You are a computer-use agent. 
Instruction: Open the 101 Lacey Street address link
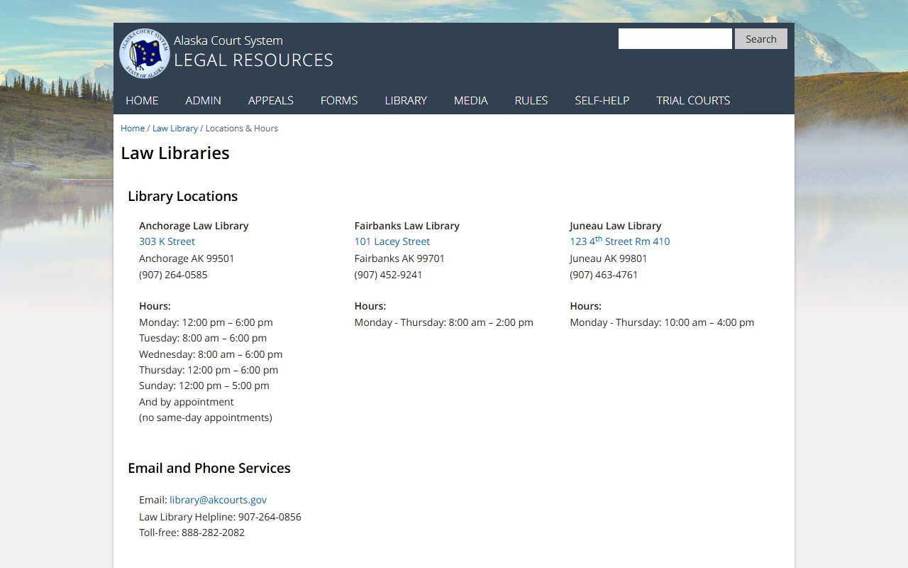click(x=392, y=241)
